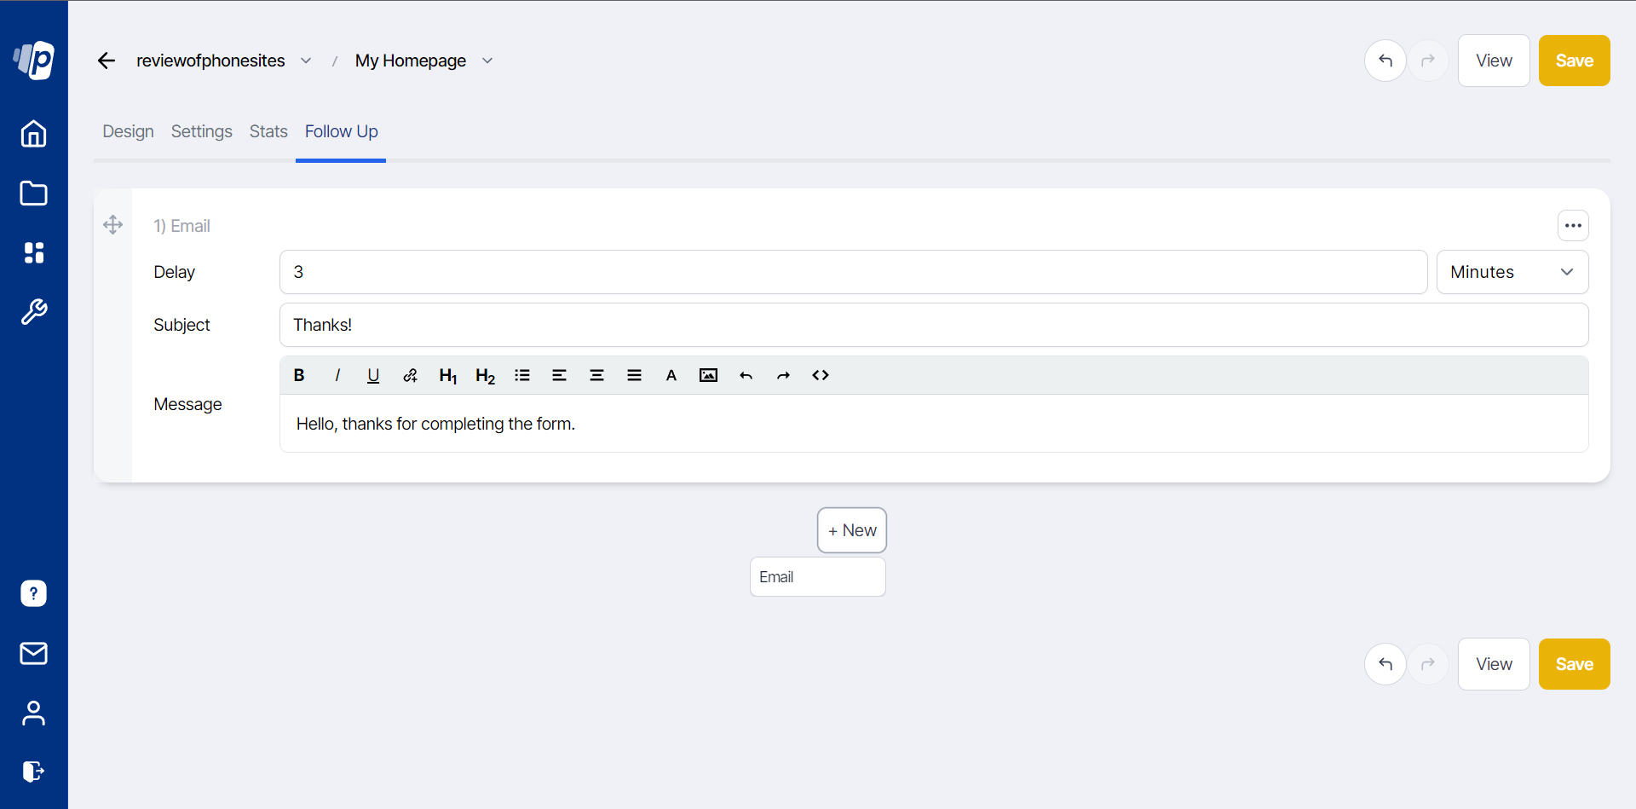Go to home in the sidebar
1636x809 pixels.
coord(33,134)
